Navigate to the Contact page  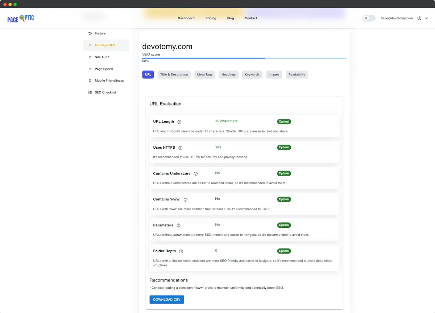[251, 18]
